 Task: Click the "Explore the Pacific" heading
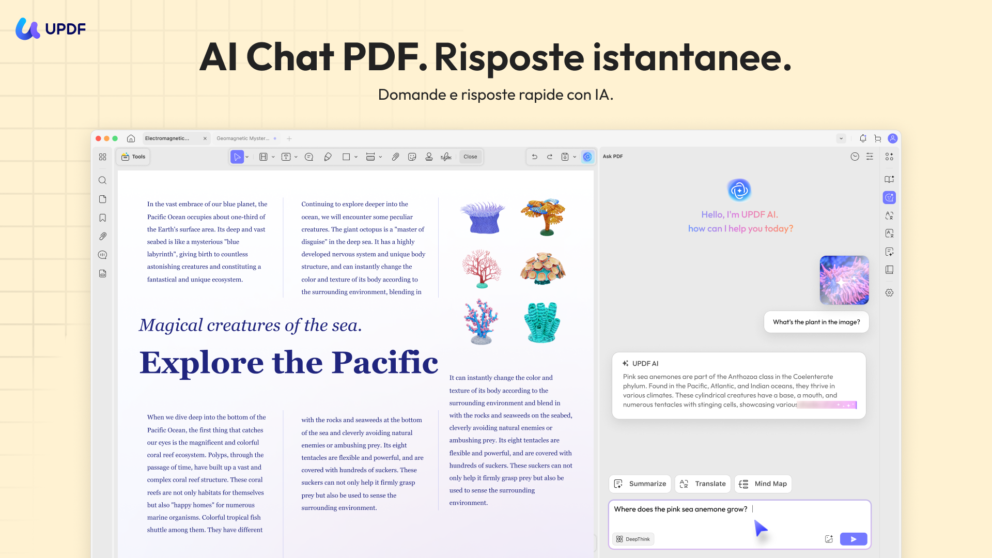pos(289,362)
